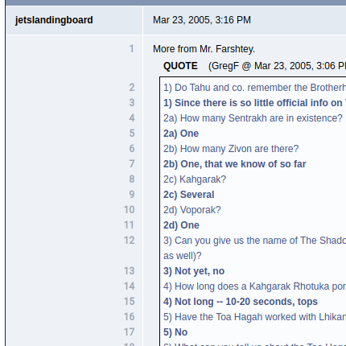Image resolution: width=346 pixels, height=346 pixels.
Task: Select the answer '3) Not yet, no'
Action: click(194, 271)
